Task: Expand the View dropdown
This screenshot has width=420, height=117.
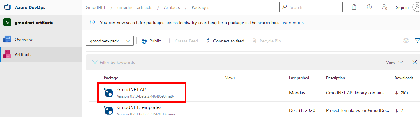Action: [x=394, y=62]
